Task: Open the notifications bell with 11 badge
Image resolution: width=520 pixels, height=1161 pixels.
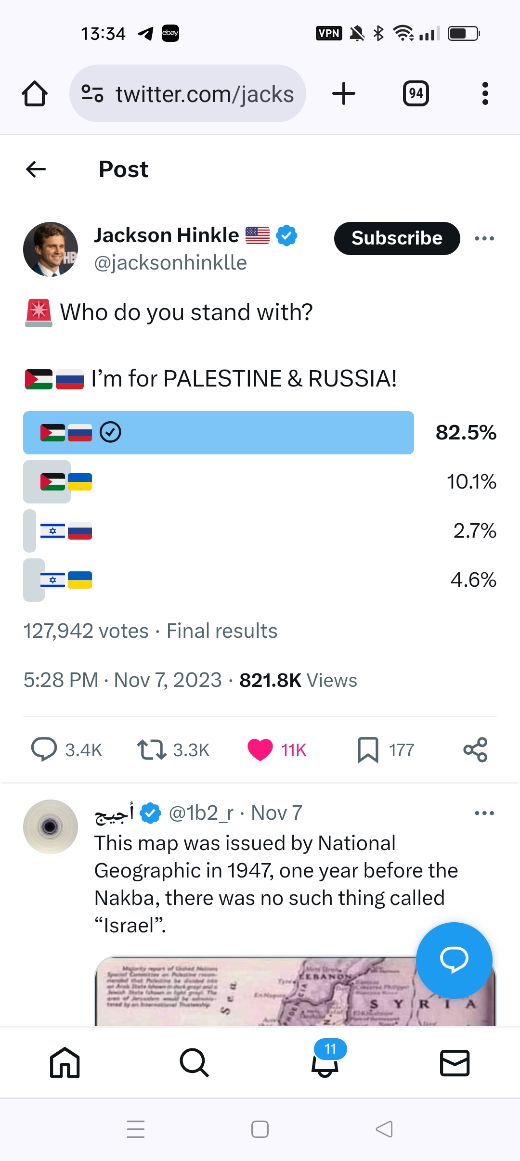Action: (x=325, y=1063)
